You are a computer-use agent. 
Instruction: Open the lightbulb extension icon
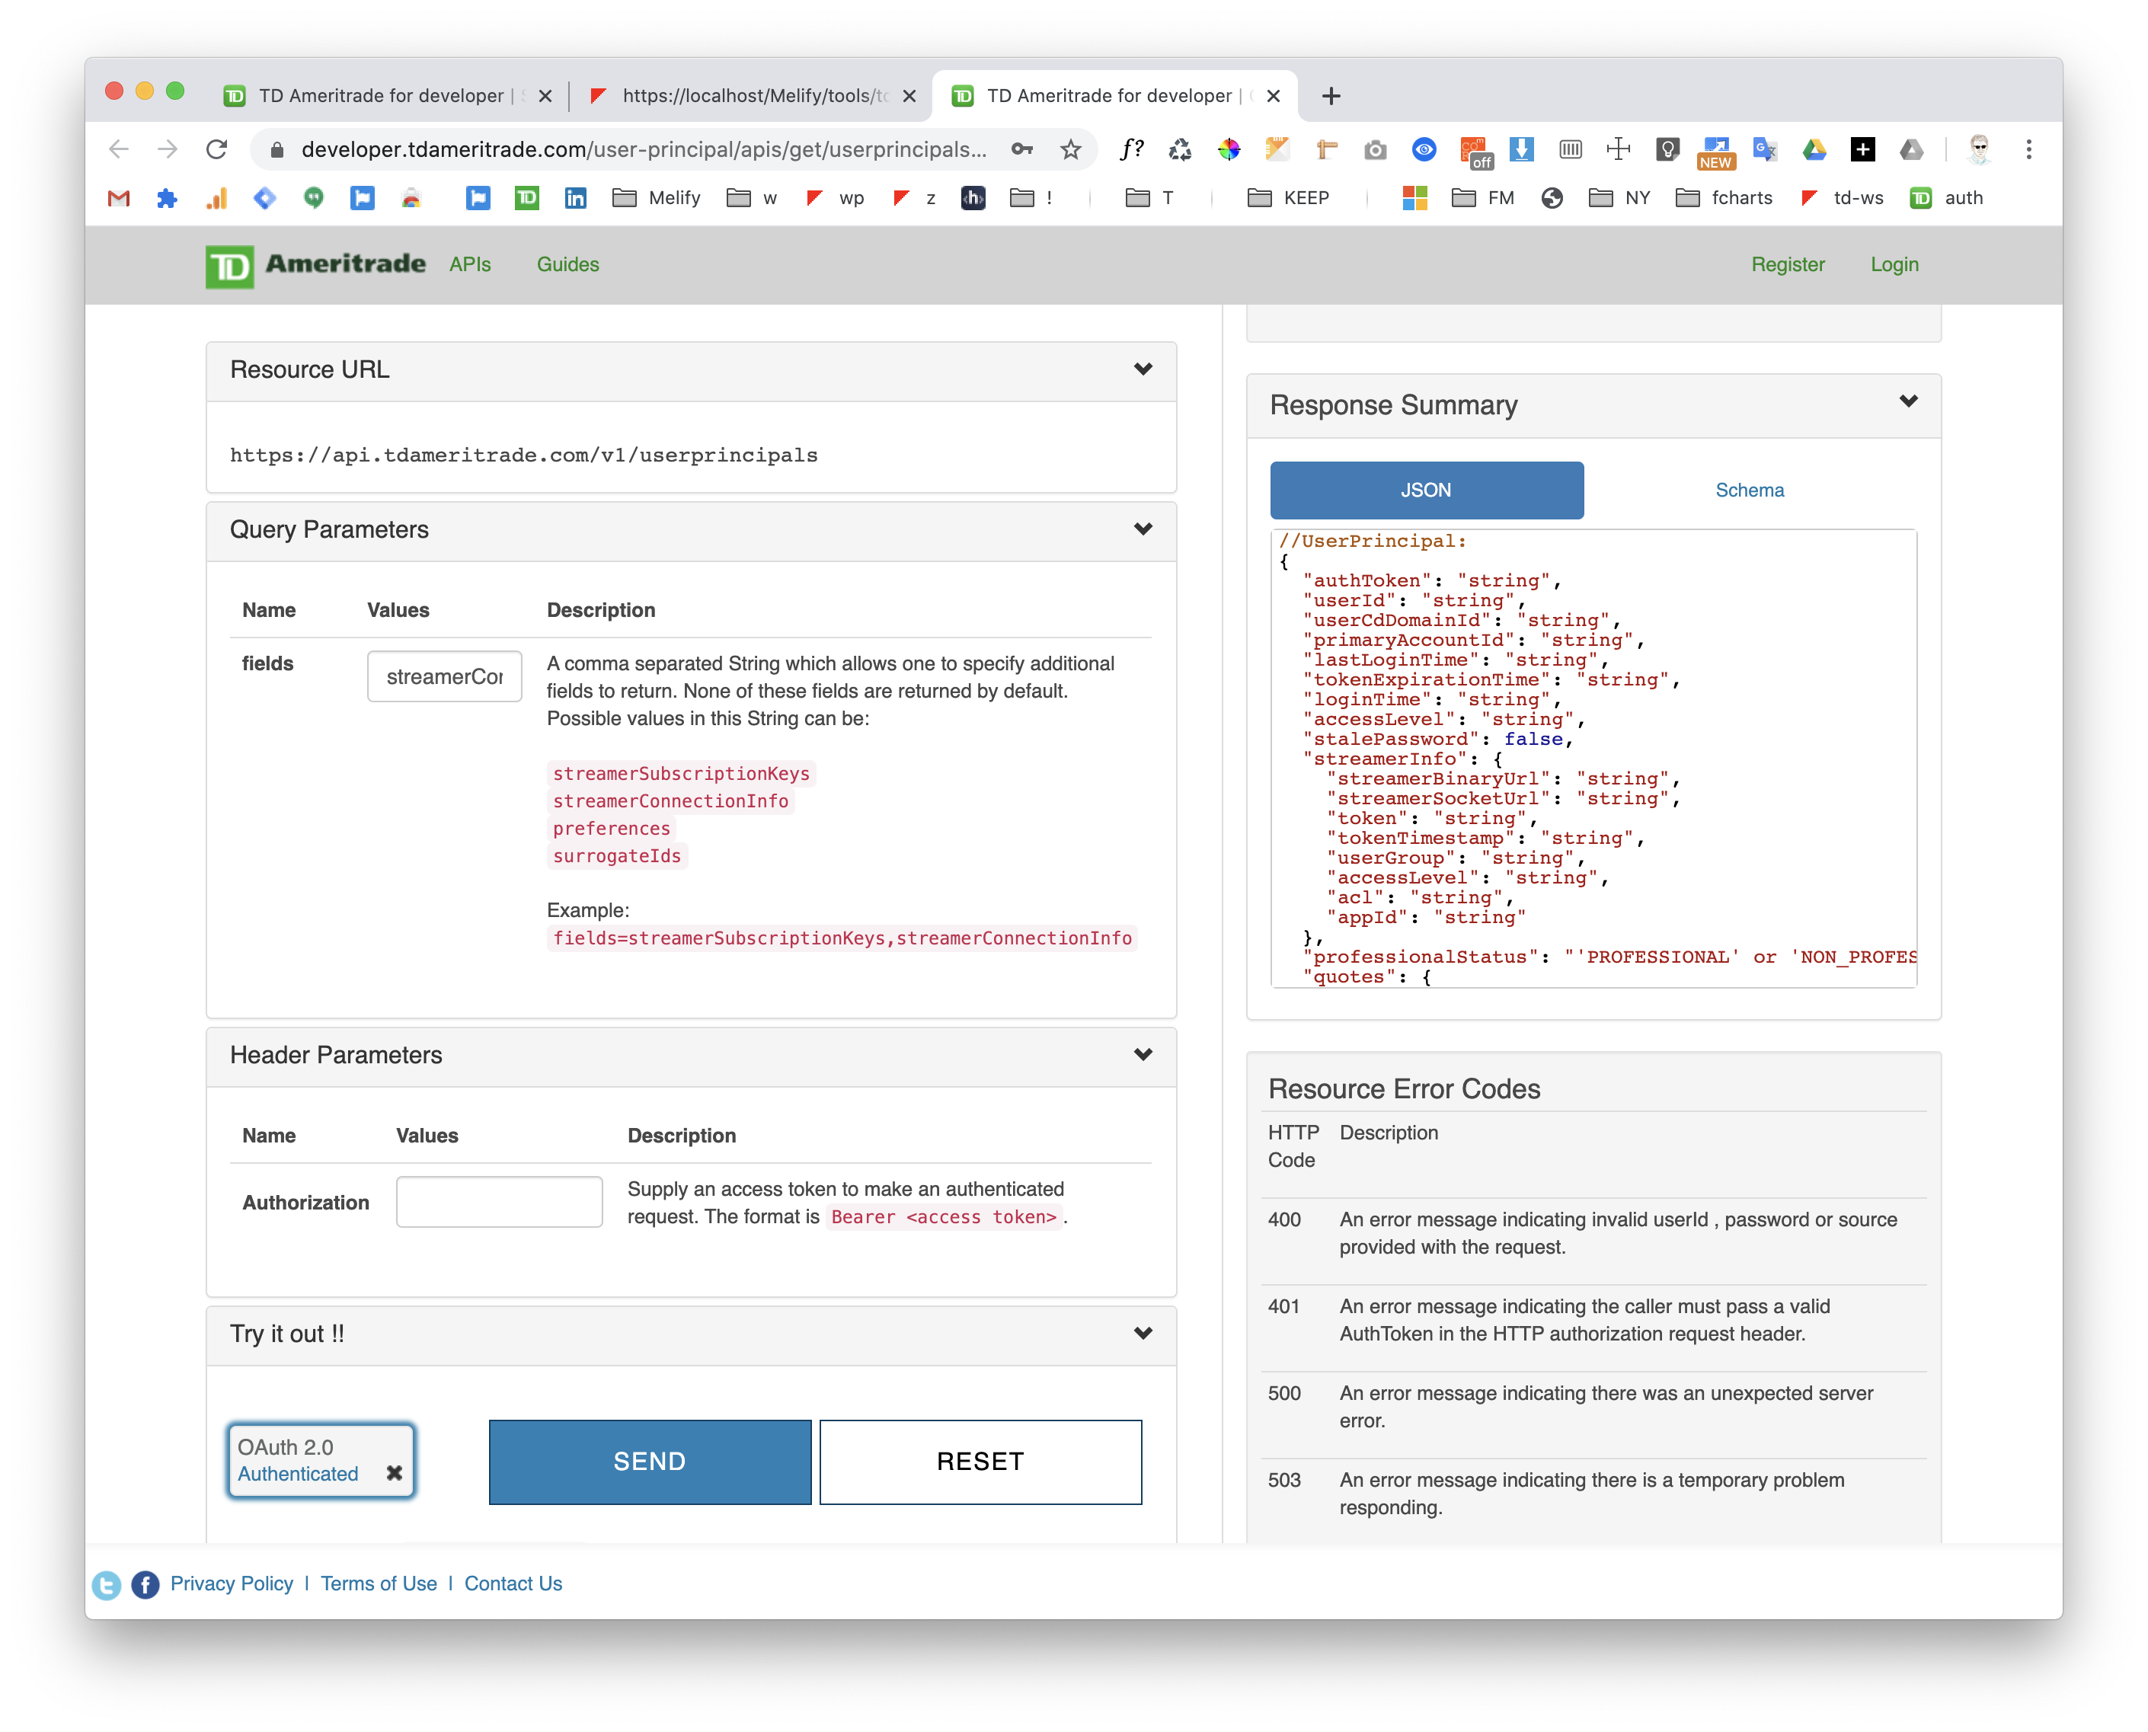(x=1667, y=149)
